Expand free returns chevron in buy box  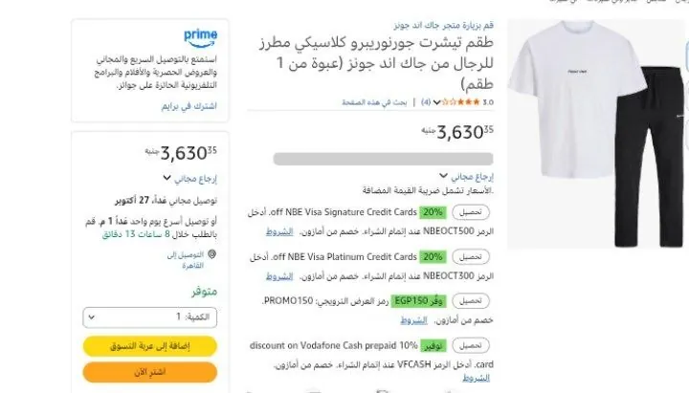point(167,178)
